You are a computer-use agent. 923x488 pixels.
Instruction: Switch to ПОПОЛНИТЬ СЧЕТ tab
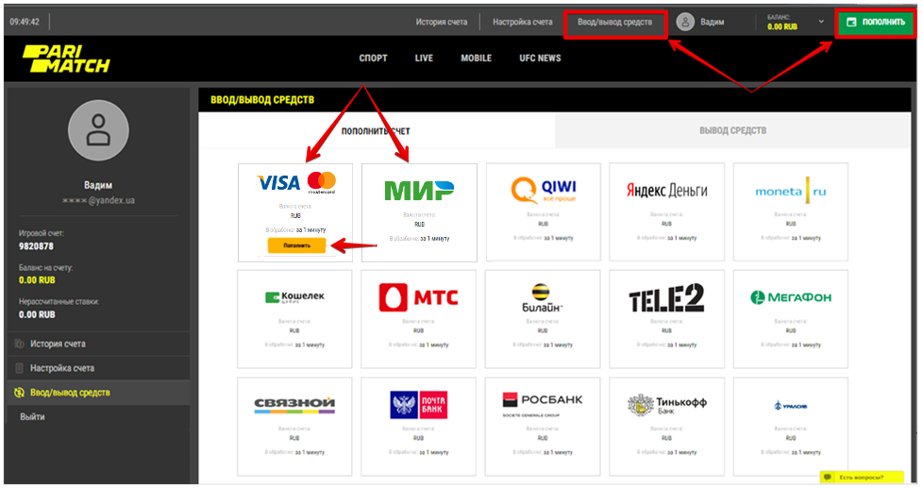[x=377, y=130]
